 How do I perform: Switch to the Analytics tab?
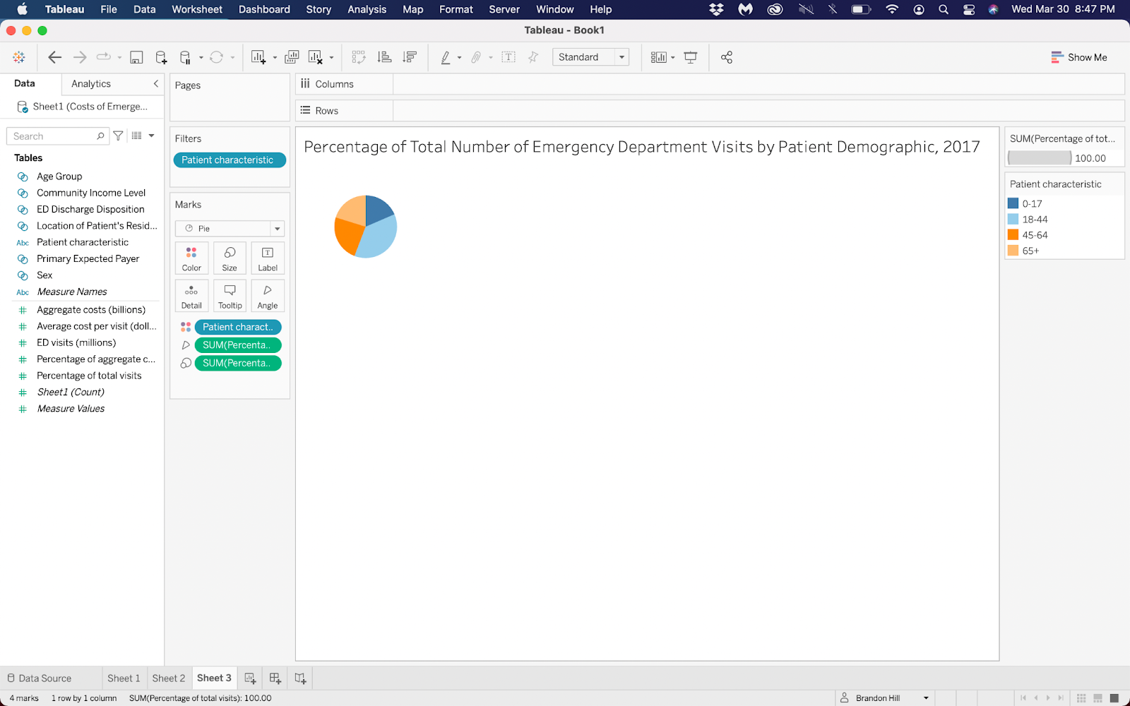coord(91,83)
